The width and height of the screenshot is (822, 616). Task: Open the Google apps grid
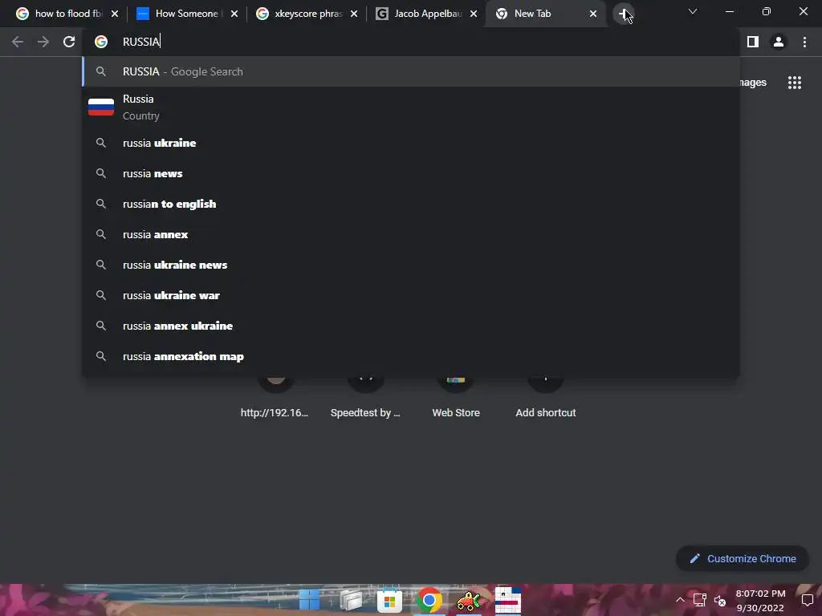pyautogui.click(x=794, y=83)
